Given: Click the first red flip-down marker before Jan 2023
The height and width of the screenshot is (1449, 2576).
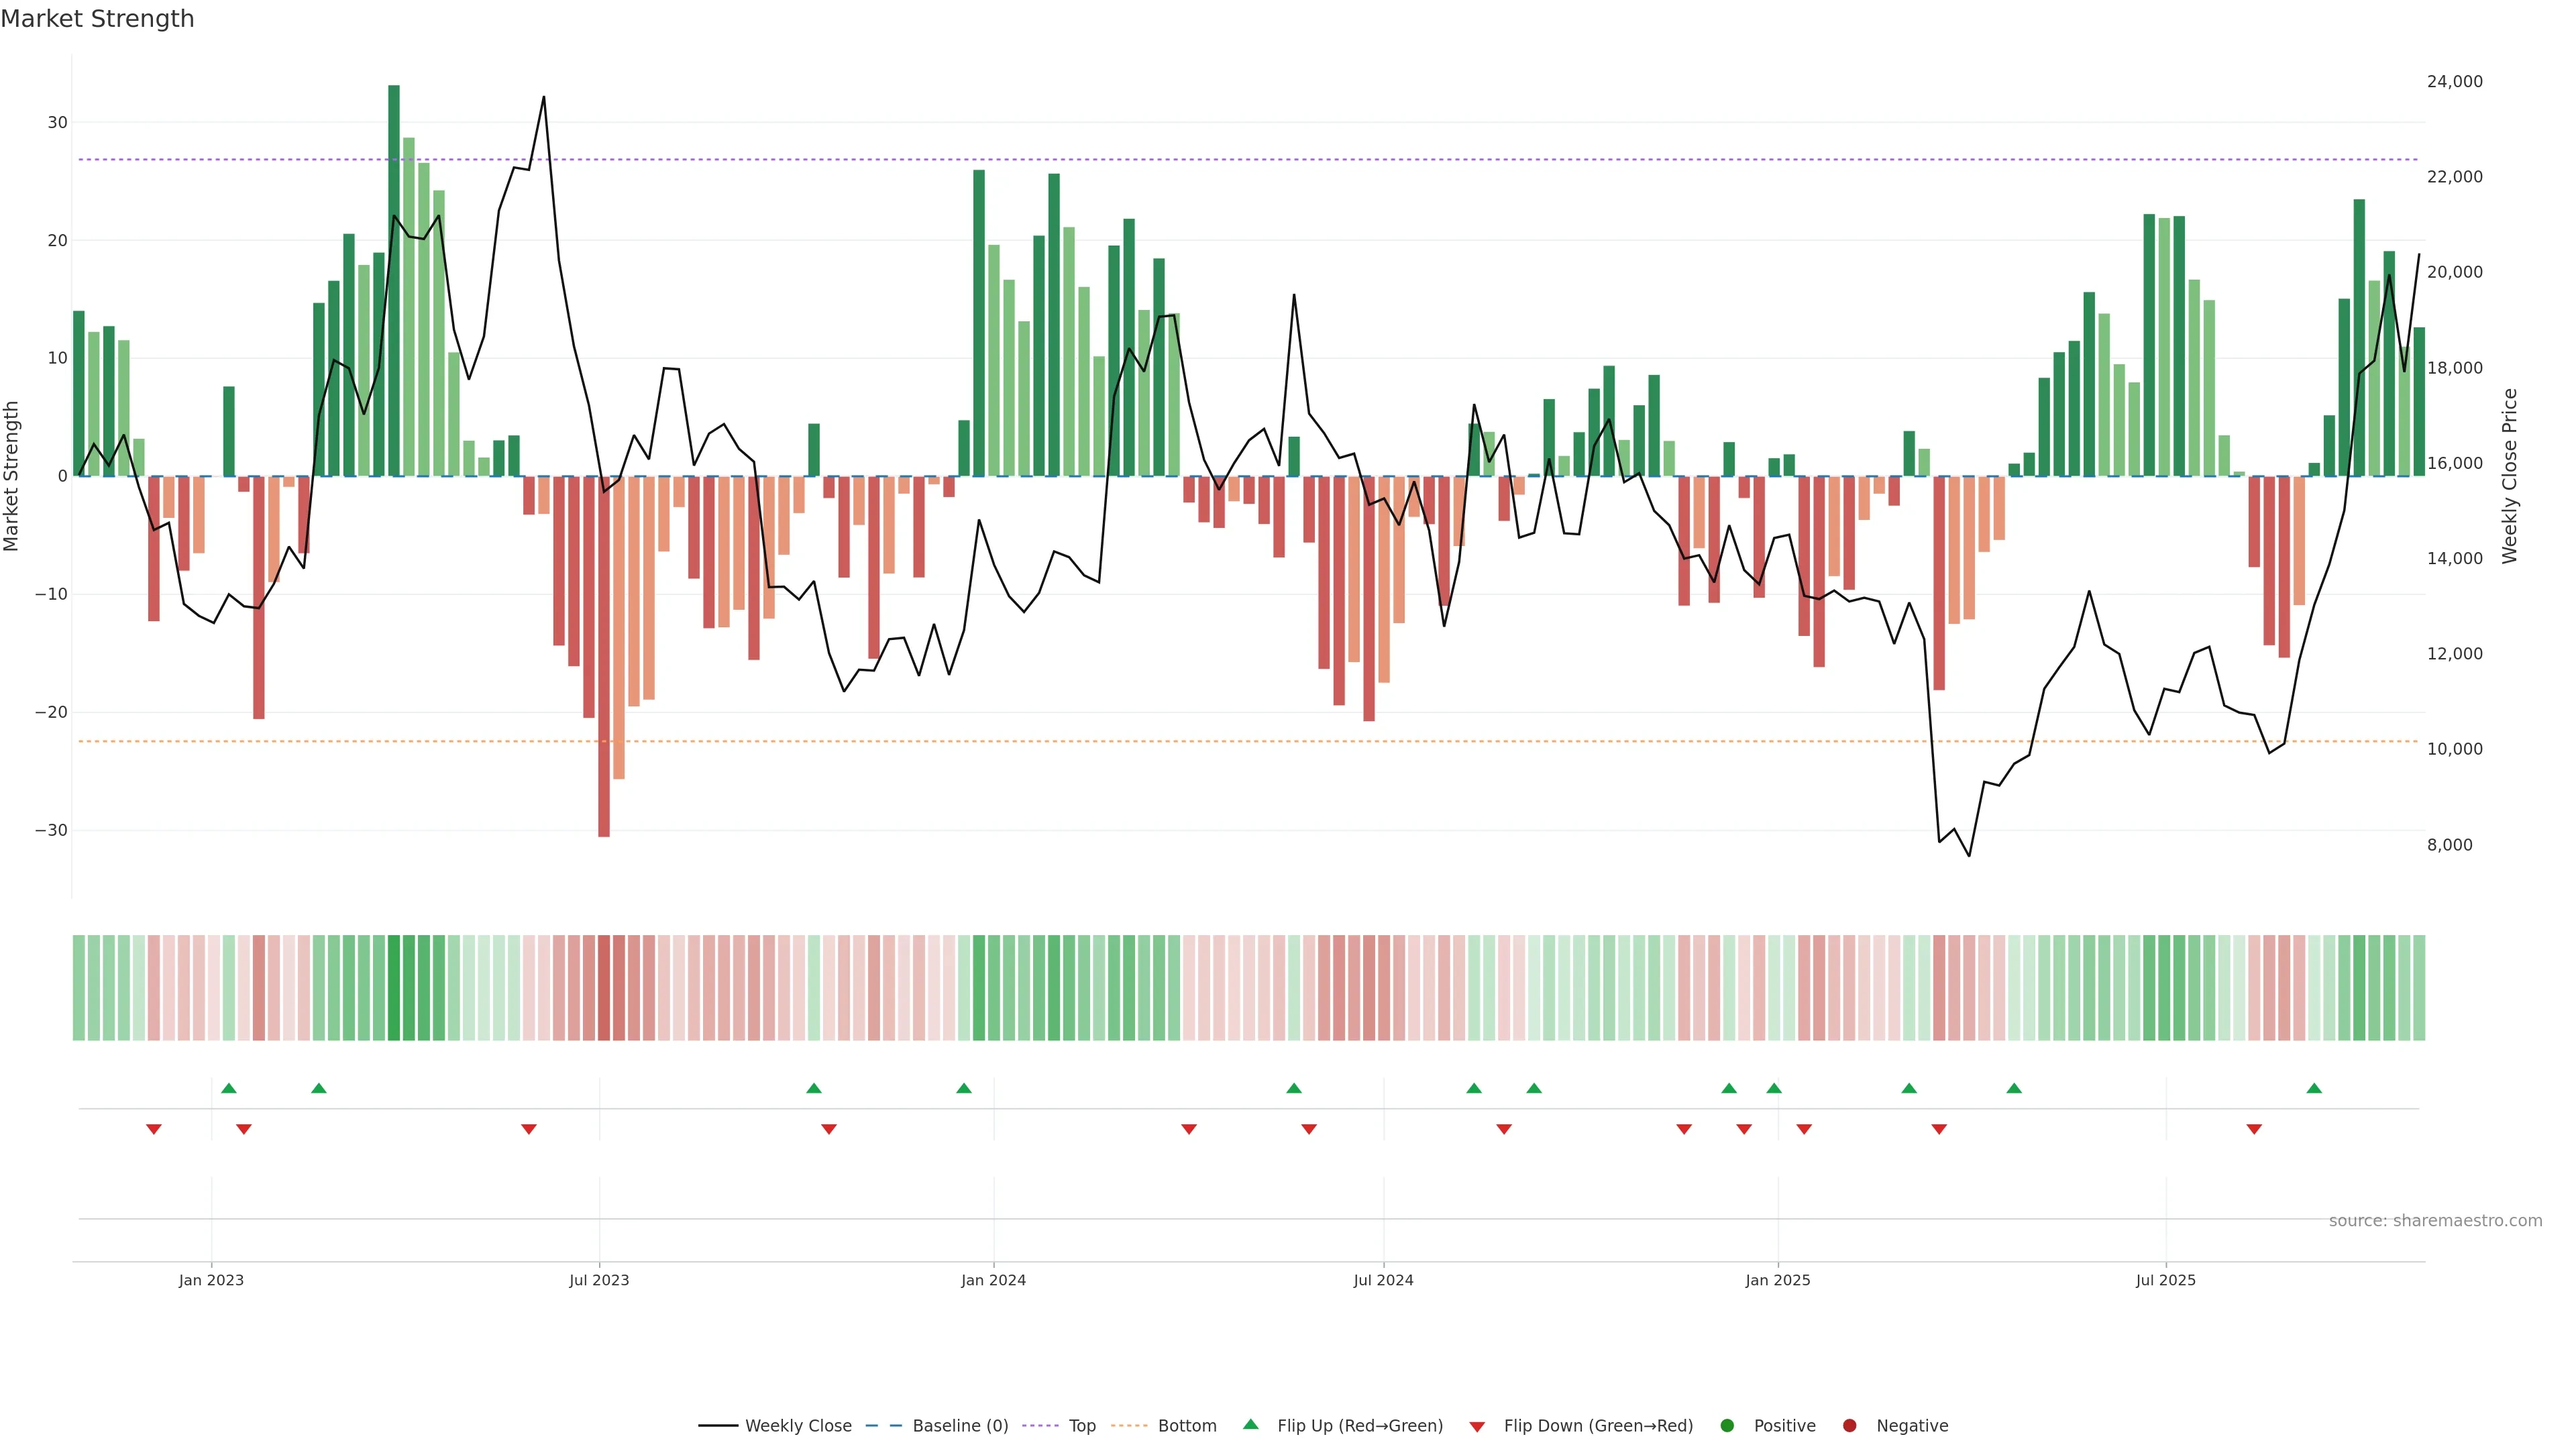Looking at the screenshot, I should click(x=154, y=1129).
